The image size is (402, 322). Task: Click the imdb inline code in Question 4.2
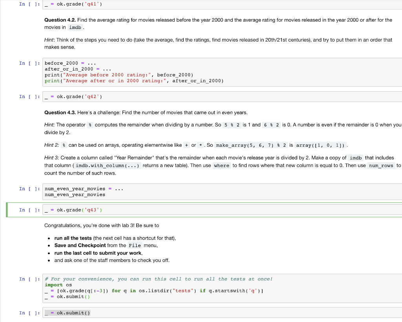75,27
